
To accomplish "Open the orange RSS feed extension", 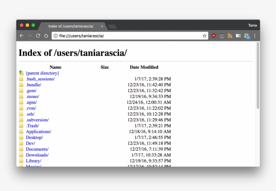I will point(230,36).
